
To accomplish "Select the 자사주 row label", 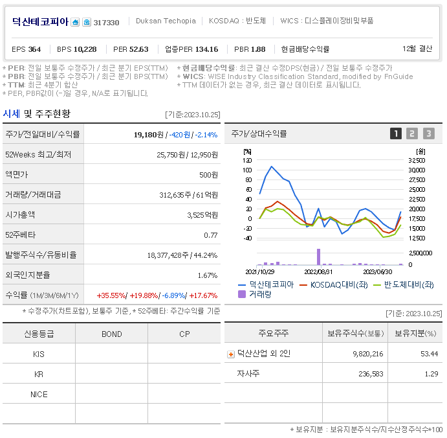I will tap(248, 373).
